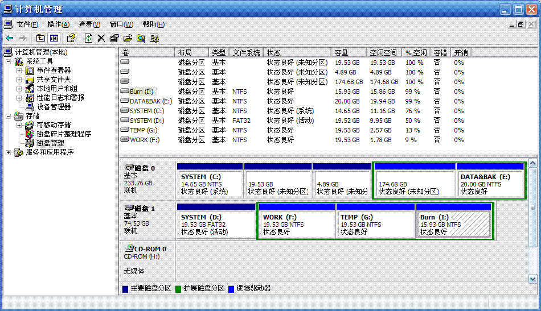This screenshot has width=541, height=311.
Task: Click the Delete (X) toolbar icon
Action: pyautogui.click(x=101, y=38)
